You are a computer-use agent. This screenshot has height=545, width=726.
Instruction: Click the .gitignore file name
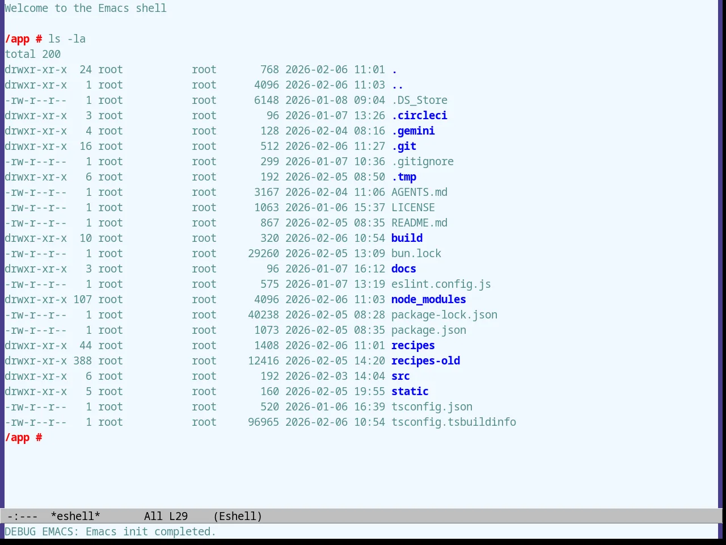coord(423,161)
